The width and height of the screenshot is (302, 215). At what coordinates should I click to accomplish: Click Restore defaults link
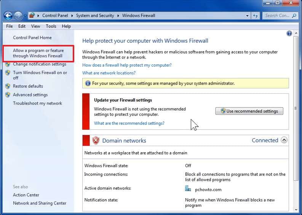click(28, 86)
